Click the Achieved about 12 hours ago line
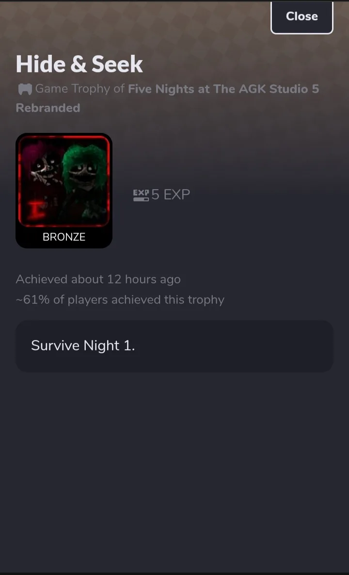The width and height of the screenshot is (349, 575). tap(98, 279)
